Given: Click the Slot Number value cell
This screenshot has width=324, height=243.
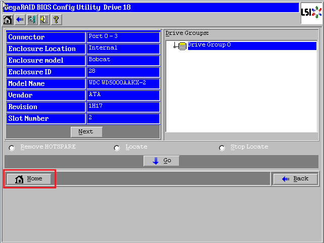Looking at the screenshot, I should pos(123,118).
